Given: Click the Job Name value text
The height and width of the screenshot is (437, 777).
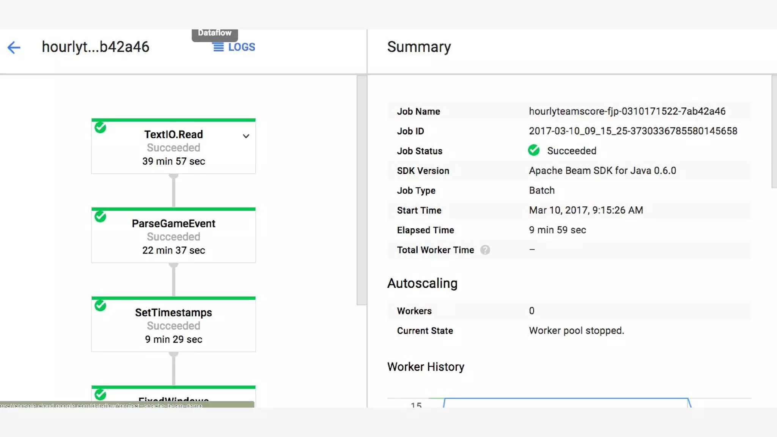Looking at the screenshot, I should tap(627, 112).
